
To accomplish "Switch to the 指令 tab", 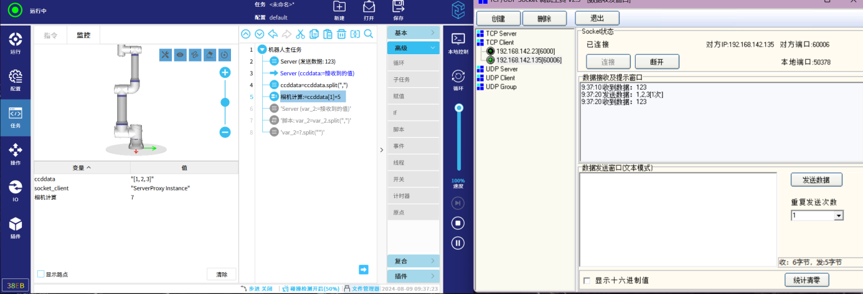I will (x=50, y=36).
